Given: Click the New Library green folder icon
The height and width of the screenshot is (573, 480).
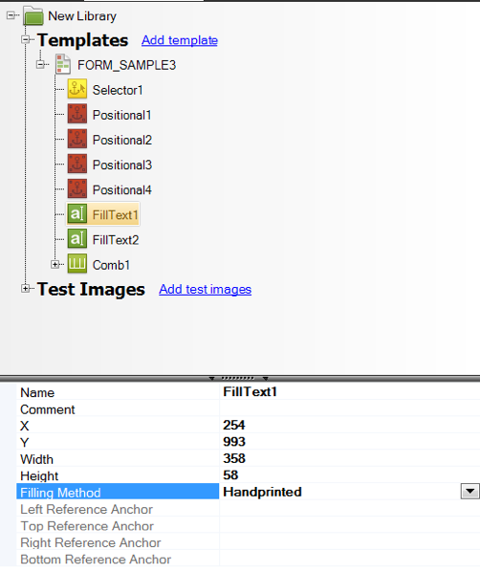Looking at the screenshot, I should [33, 16].
